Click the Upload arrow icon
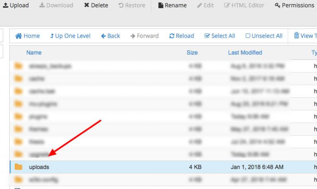This screenshot has width=317, height=189. 6,5
